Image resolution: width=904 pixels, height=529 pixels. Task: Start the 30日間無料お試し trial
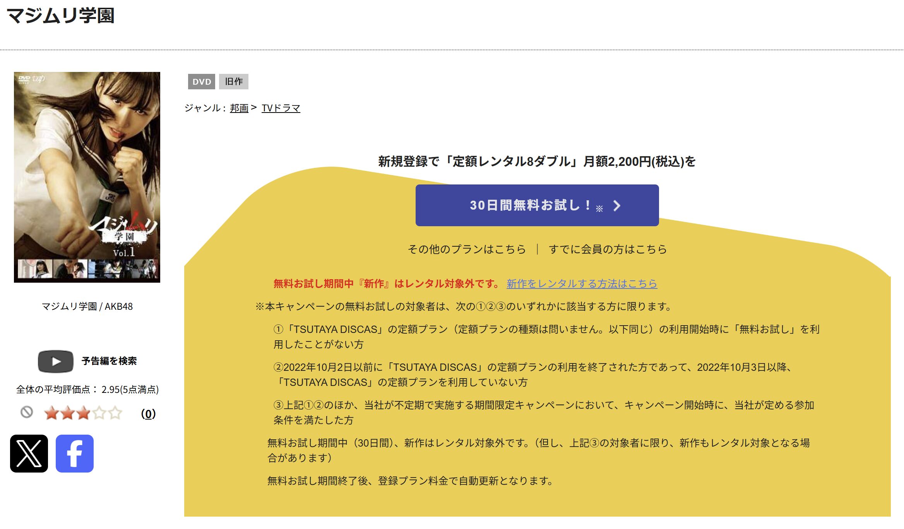537,205
